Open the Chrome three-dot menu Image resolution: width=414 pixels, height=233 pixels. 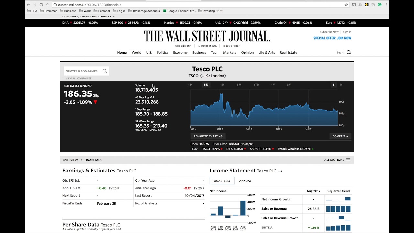(386, 5)
